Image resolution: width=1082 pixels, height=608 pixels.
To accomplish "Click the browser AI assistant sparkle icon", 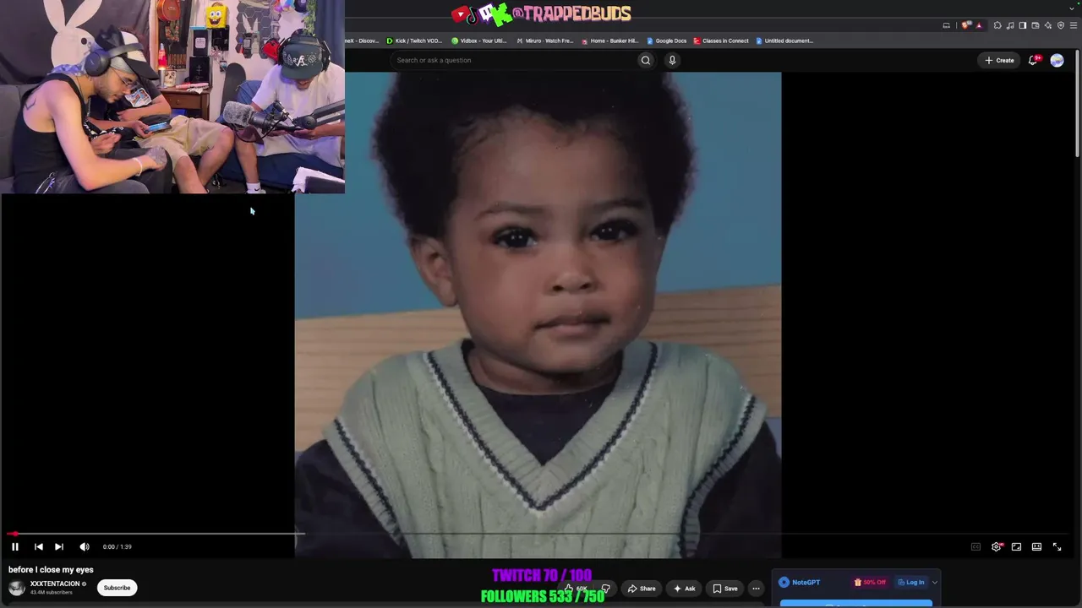I will coord(1048,25).
